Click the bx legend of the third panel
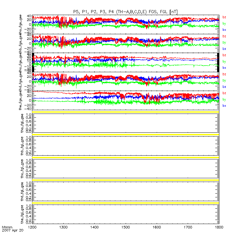This screenshot has width=235, height=251. pyautogui.click(x=224, y=68)
